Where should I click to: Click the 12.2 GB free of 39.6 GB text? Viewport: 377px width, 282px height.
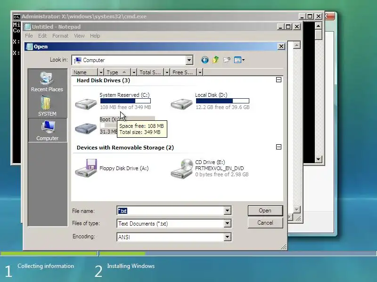(222, 107)
